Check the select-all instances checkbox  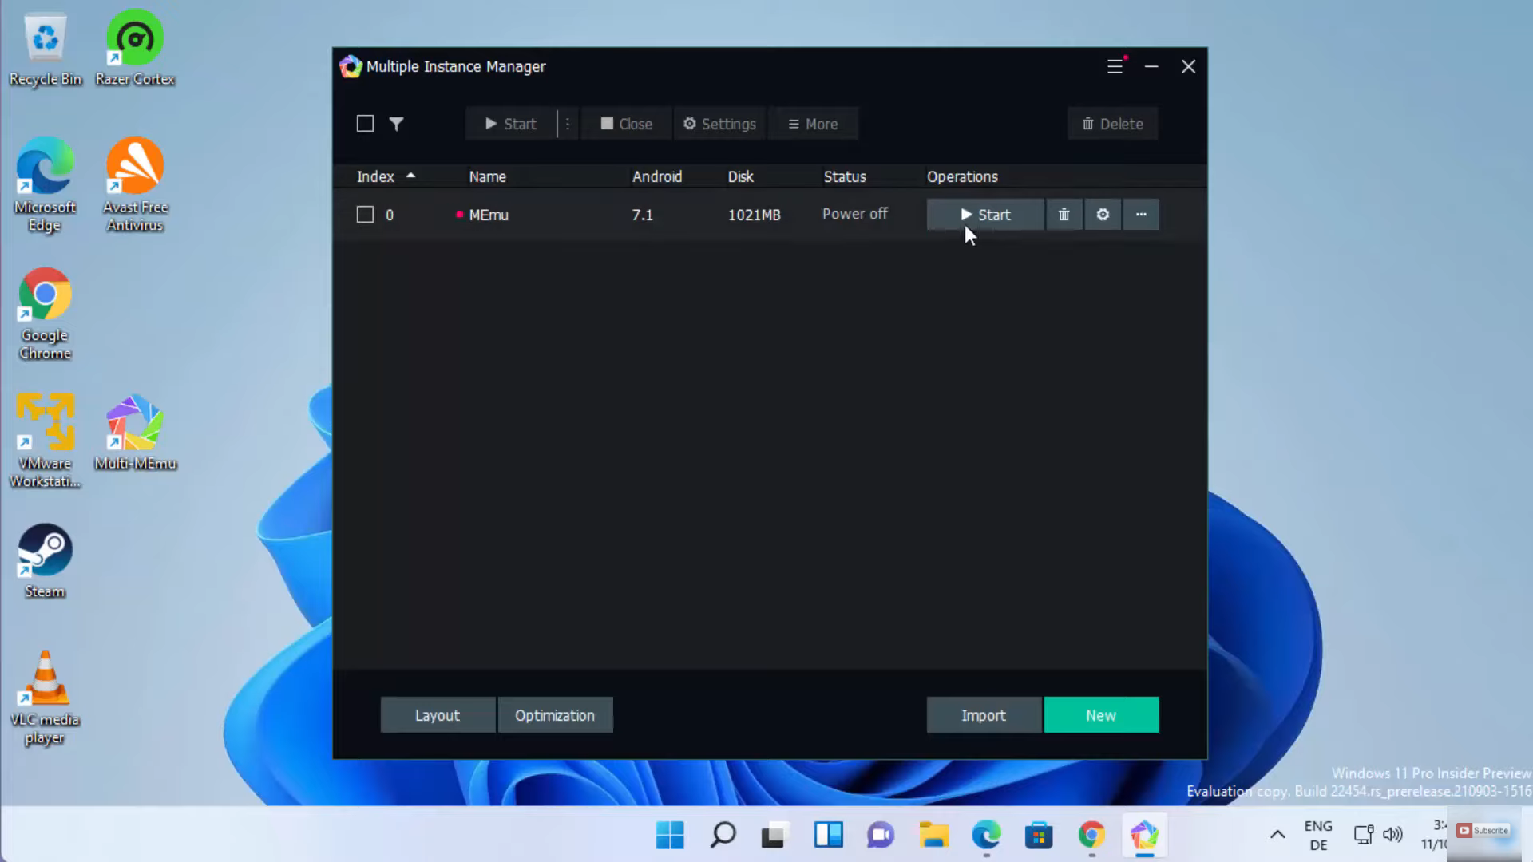(x=365, y=124)
